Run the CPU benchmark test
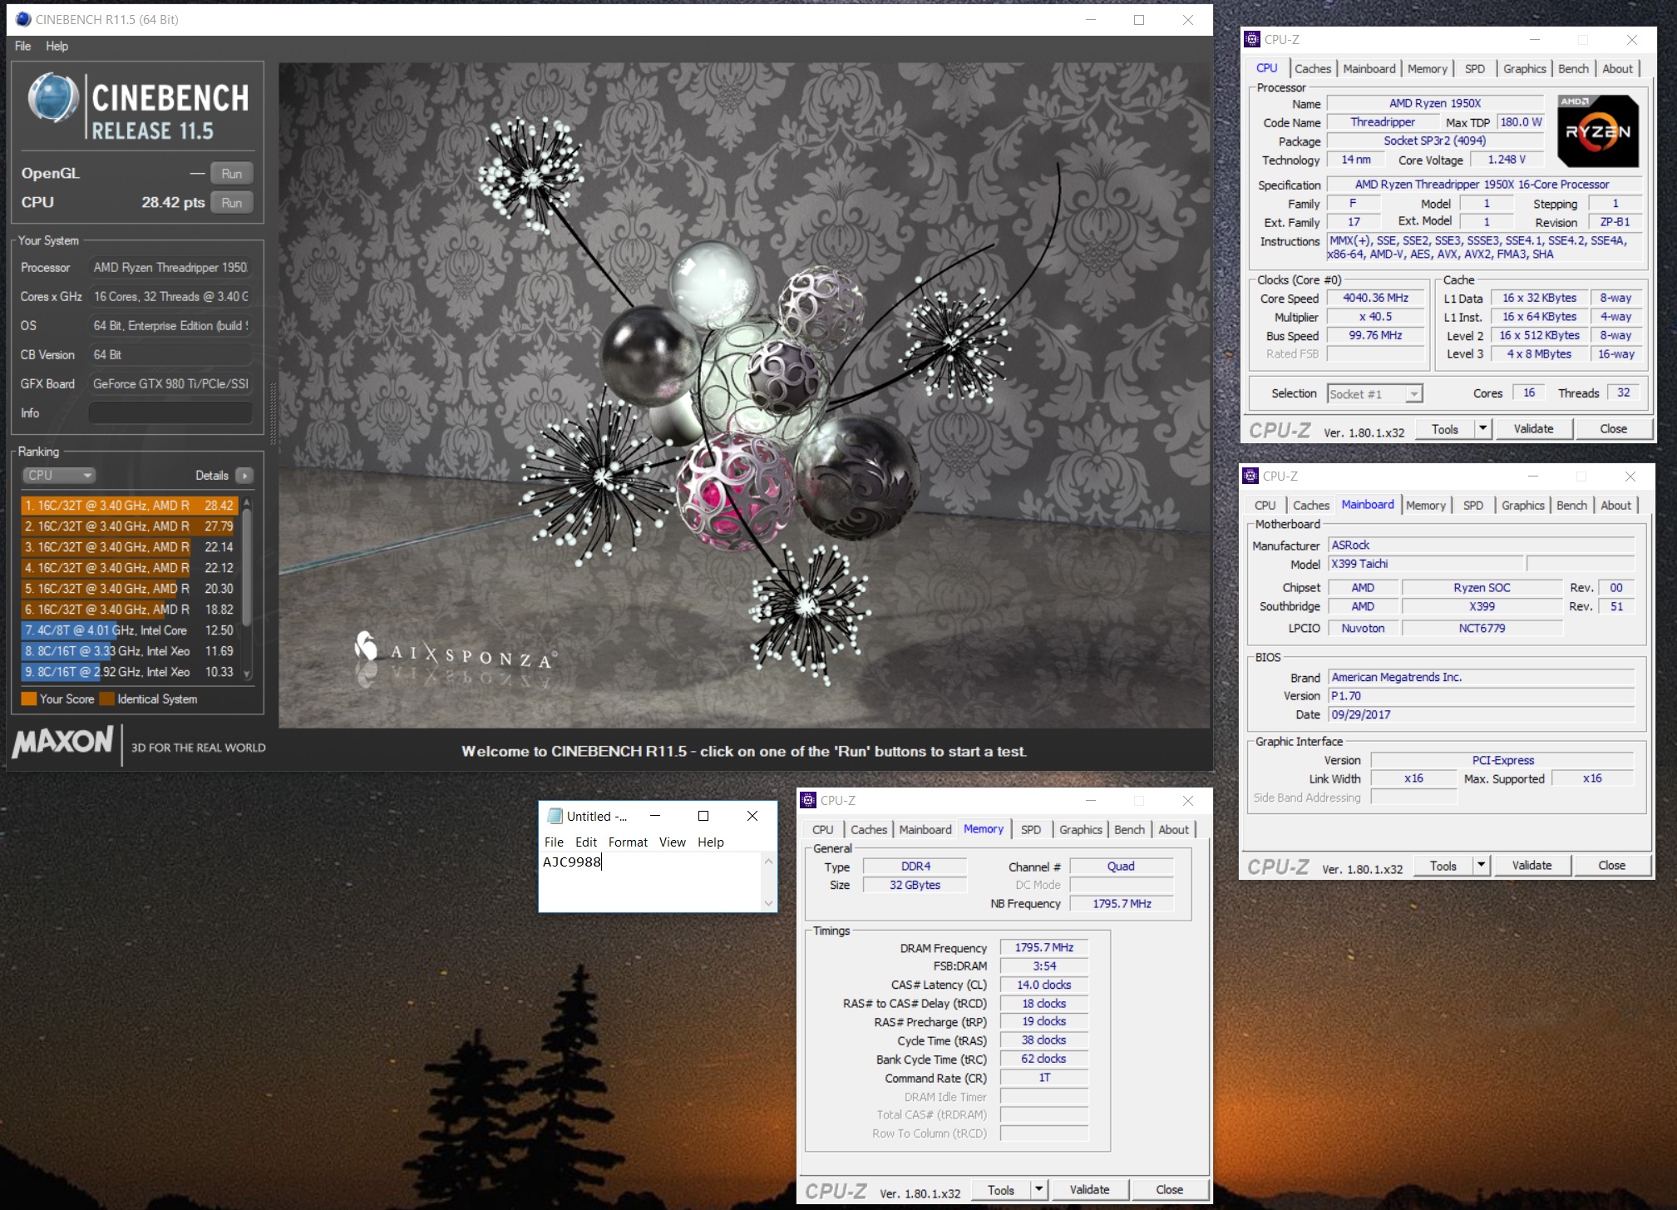The height and width of the screenshot is (1210, 1677). [x=232, y=203]
